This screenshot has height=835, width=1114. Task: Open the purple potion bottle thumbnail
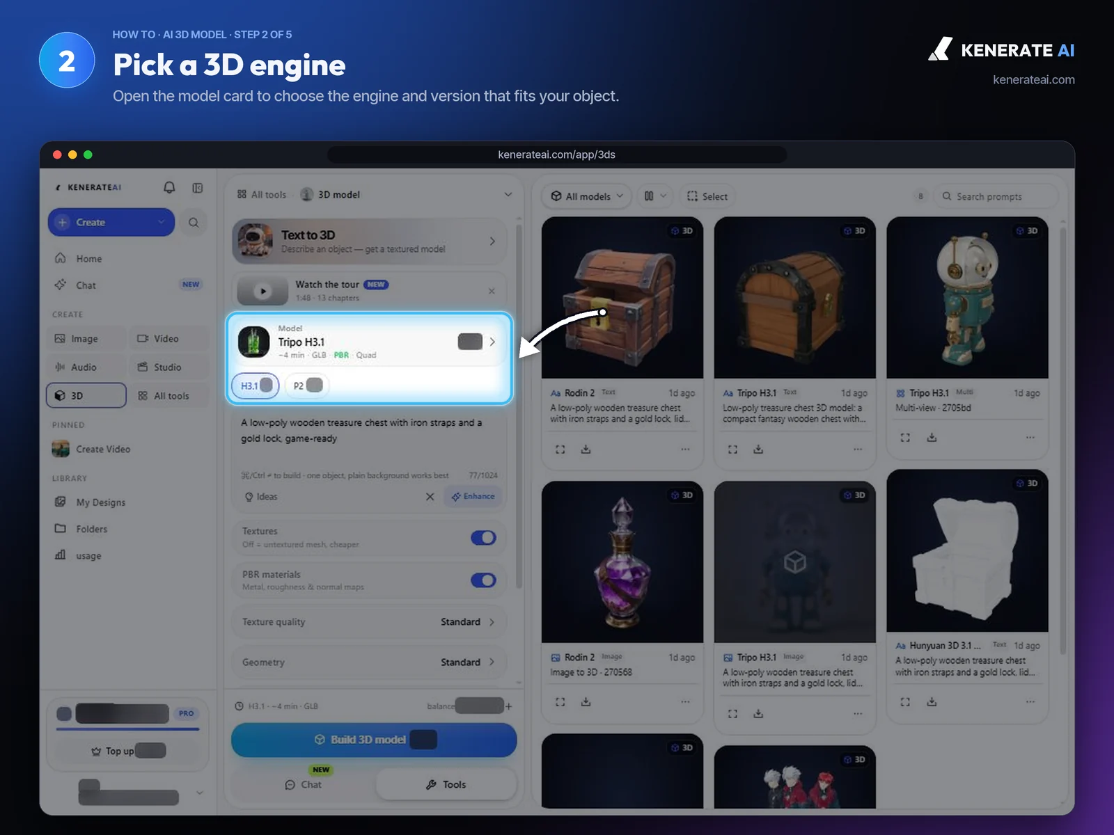click(622, 562)
